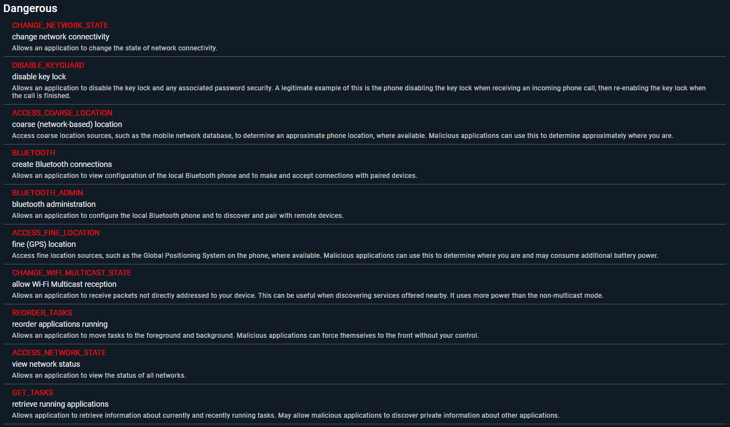Click the CHANGE_NETWORK_STATE permission name

(x=60, y=25)
